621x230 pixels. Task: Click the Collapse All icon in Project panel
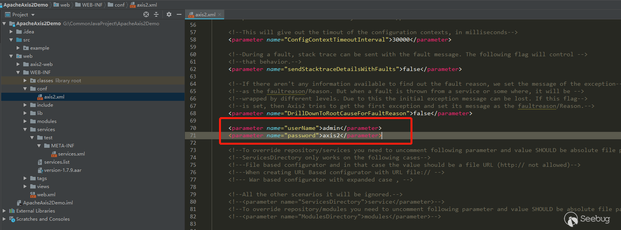[156, 14]
